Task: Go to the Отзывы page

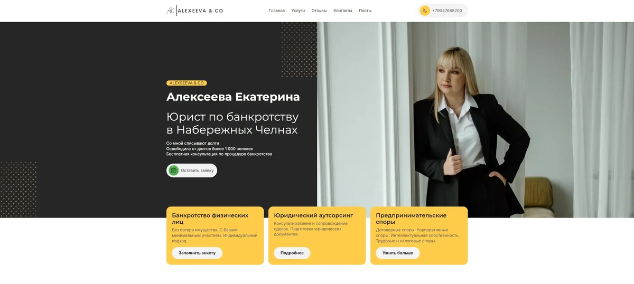Action: click(x=319, y=11)
